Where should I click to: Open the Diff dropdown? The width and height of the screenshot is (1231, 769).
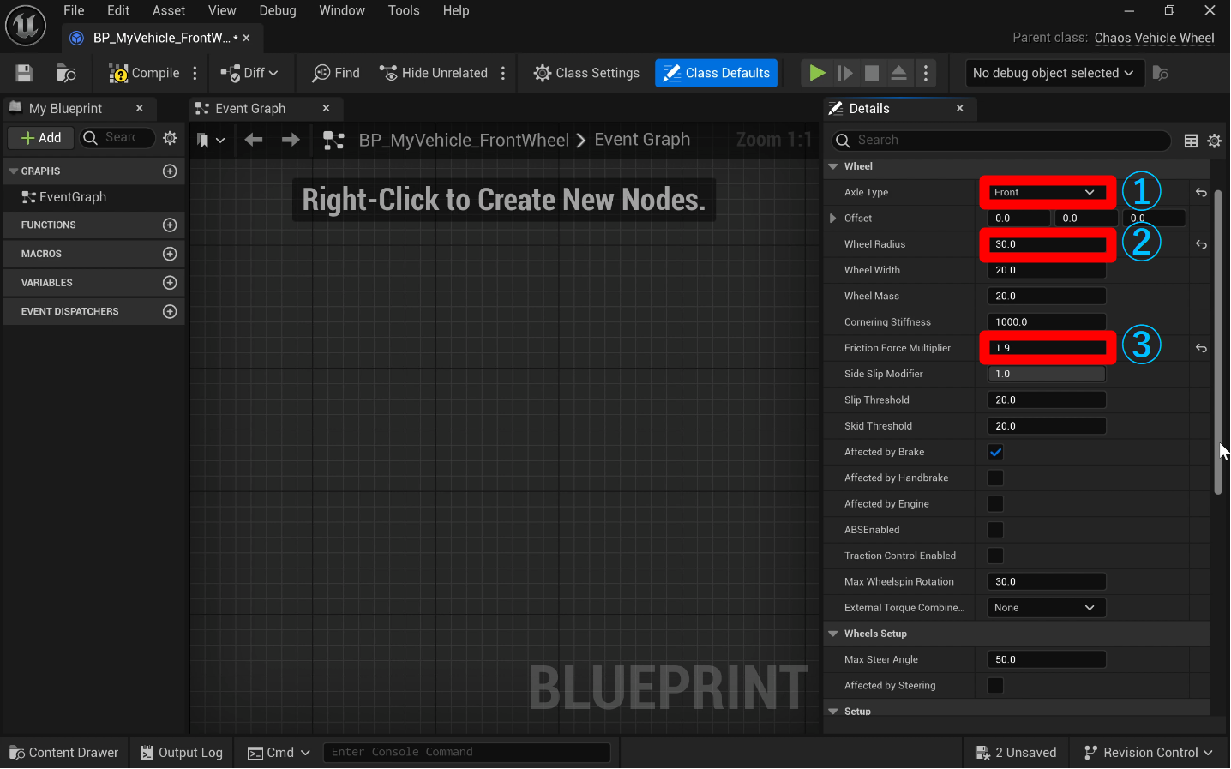pos(249,73)
